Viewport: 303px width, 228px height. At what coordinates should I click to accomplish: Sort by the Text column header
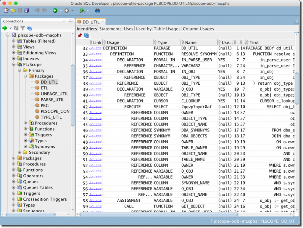pyautogui.click(x=270, y=42)
